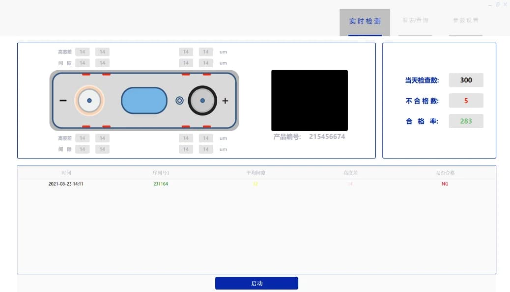Click the 当天检查数 label
The width and height of the screenshot is (510, 292).
tap(422, 80)
